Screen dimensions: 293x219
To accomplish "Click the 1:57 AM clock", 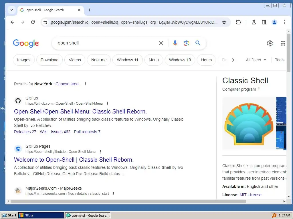I will (284, 215).
